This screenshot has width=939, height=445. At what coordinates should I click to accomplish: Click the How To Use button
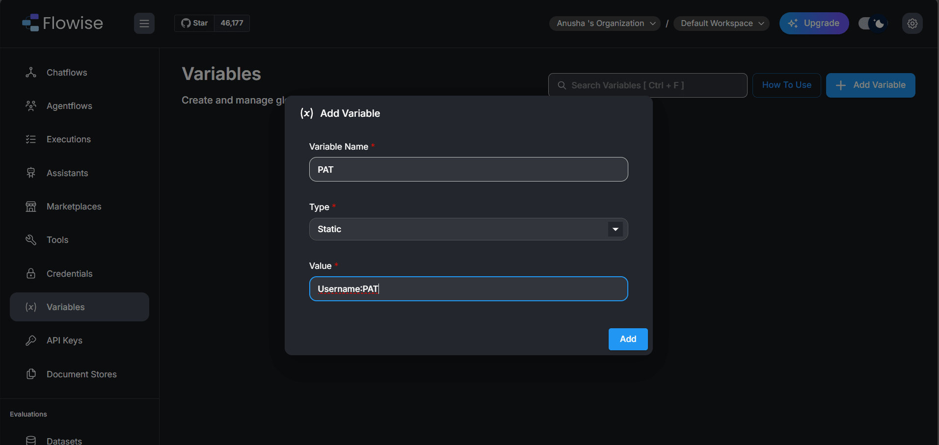[x=786, y=85]
